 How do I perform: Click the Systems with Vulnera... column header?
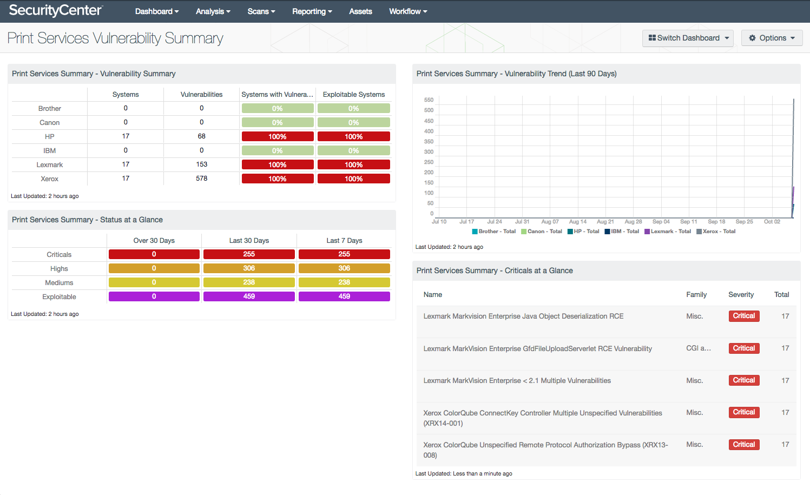tap(278, 95)
